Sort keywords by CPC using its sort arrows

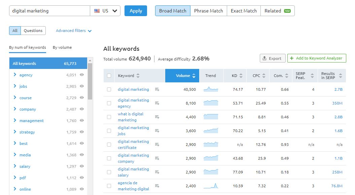click(264, 76)
